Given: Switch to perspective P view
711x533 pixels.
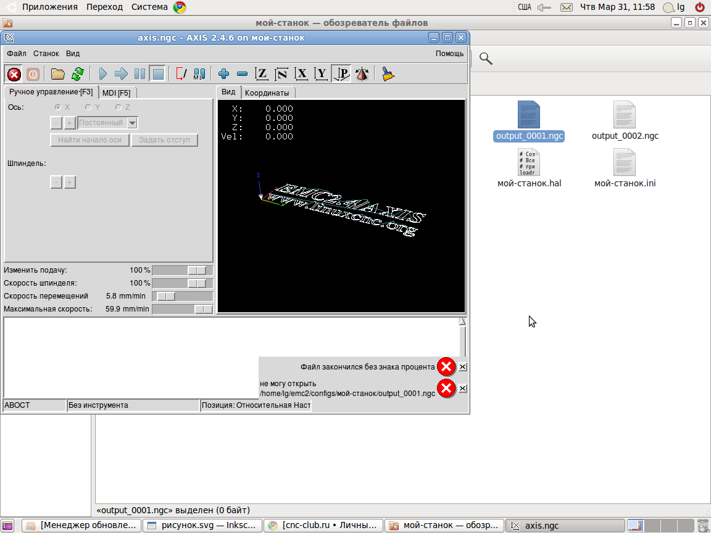Looking at the screenshot, I should 341,74.
